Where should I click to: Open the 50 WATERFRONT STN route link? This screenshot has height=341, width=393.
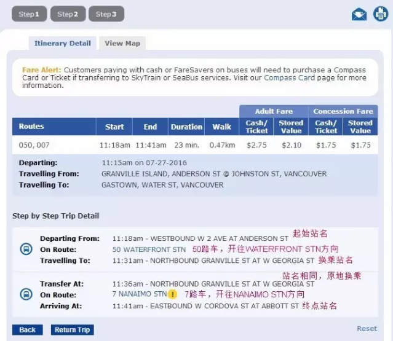click(149, 249)
